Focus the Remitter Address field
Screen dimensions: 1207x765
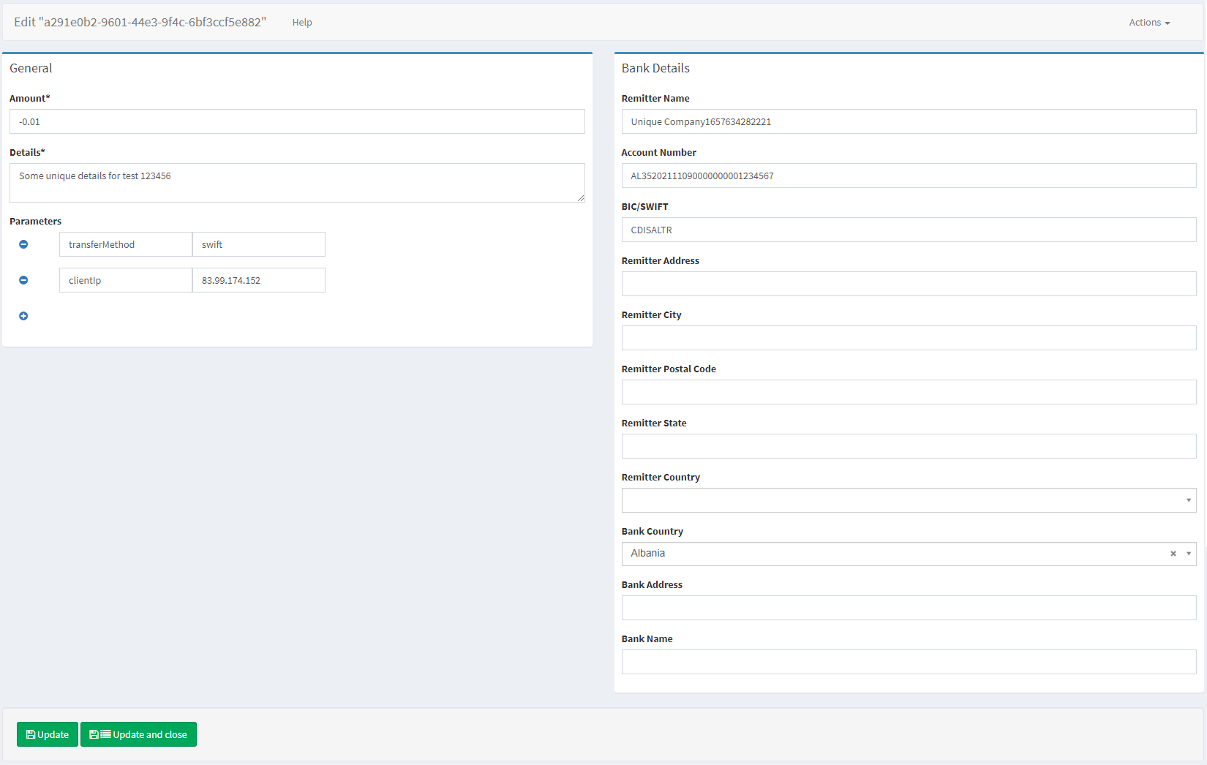coord(908,284)
